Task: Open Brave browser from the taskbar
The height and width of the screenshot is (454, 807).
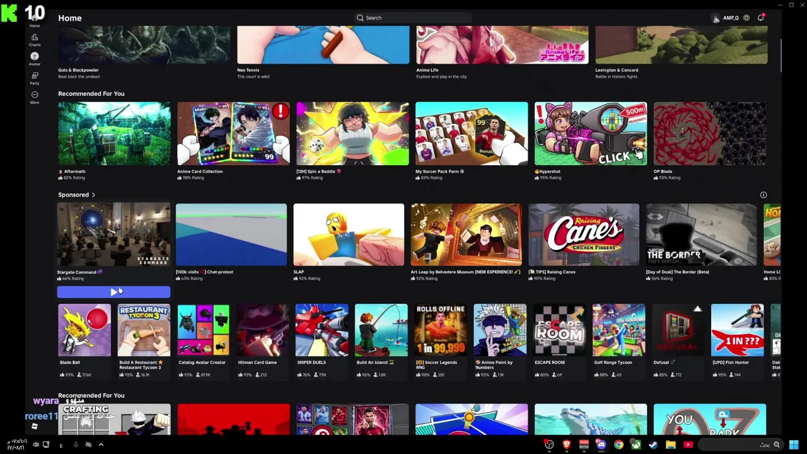Action: [567, 445]
